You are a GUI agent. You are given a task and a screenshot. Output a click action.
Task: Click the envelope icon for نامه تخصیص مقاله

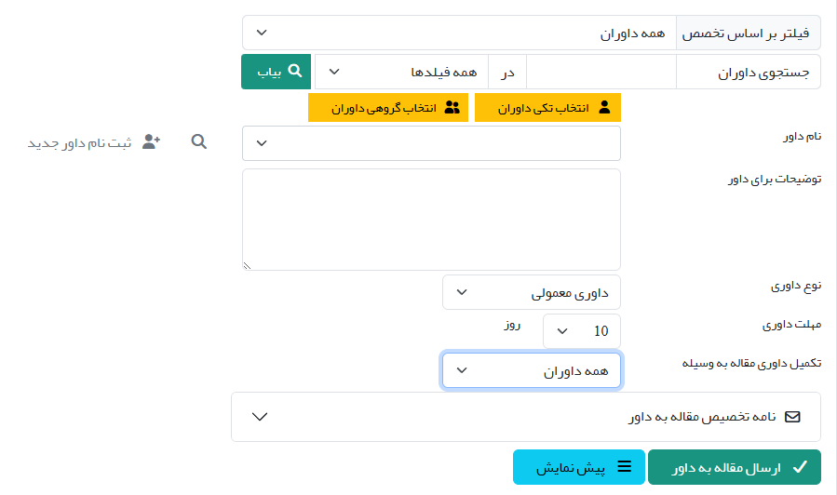(x=792, y=417)
